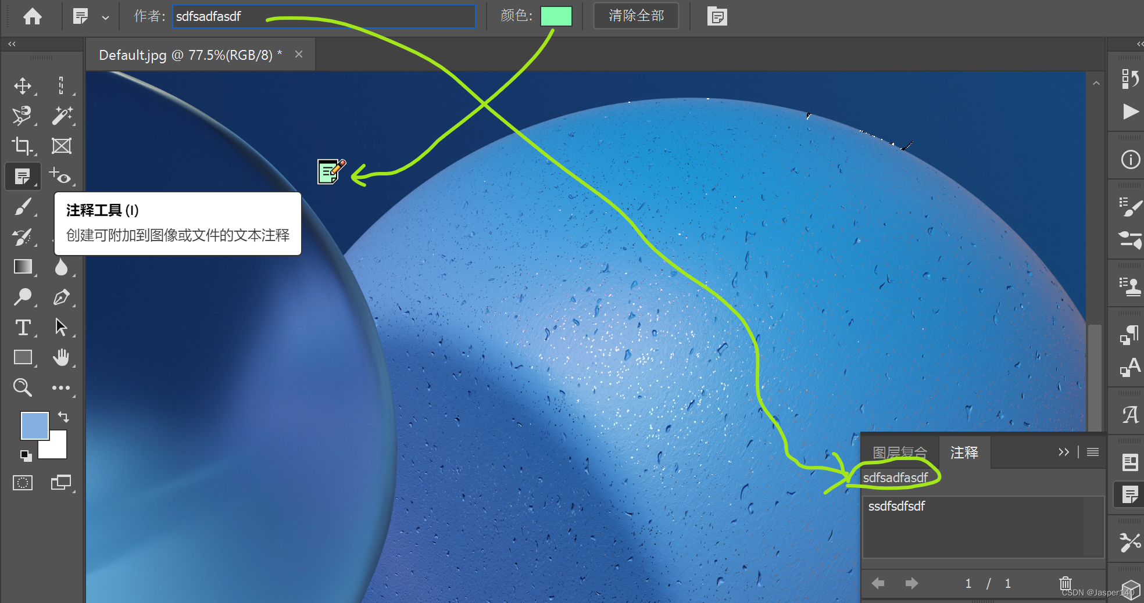Screen dimensions: 1144x603
Task: Select the Brush tool
Action: coord(23,207)
